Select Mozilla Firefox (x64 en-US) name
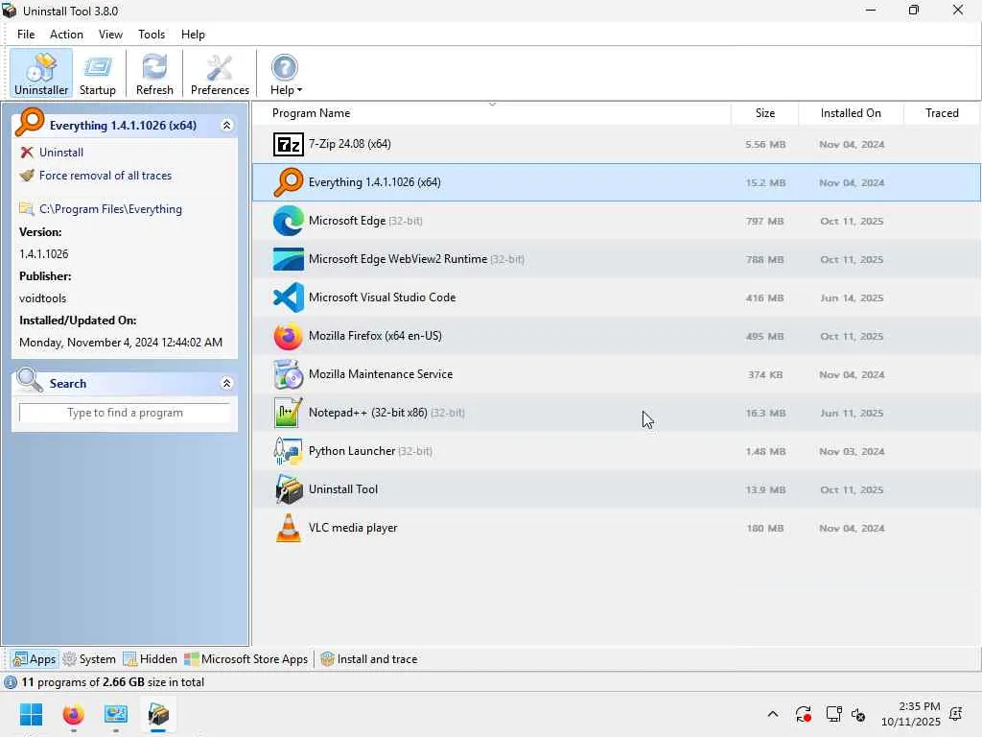Image resolution: width=982 pixels, height=737 pixels. 375,335
